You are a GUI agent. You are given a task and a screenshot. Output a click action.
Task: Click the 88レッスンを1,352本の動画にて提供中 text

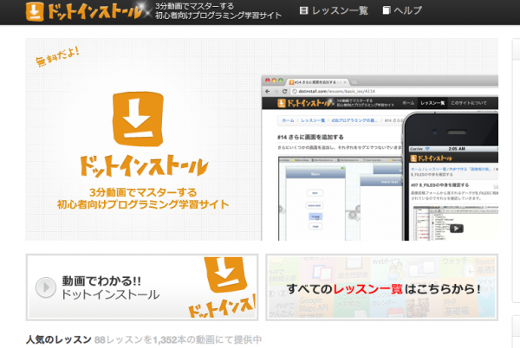178,339
